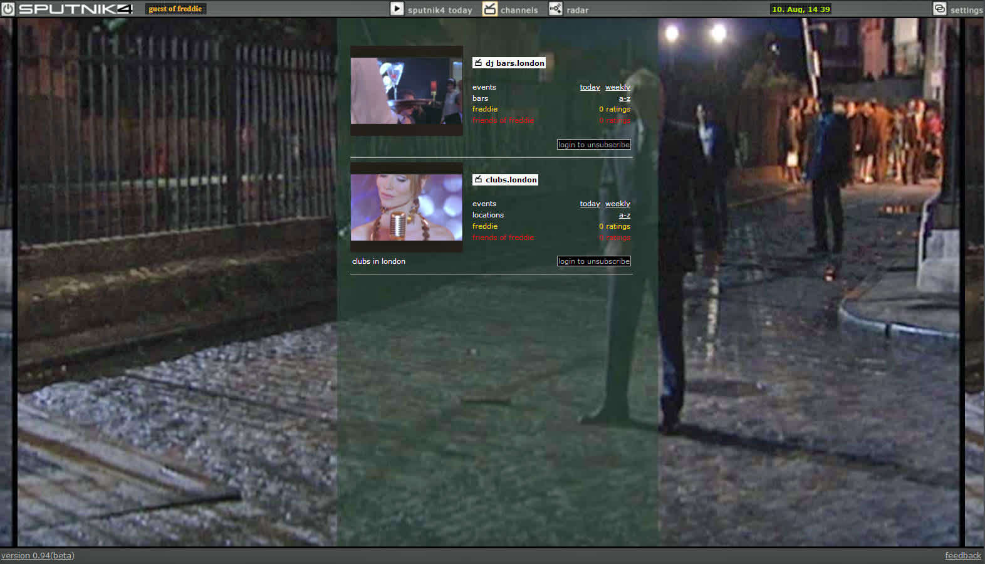Screen dimensions: 985x564
Task: Click a-z link in bars row
Action: [x=625, y=98]
